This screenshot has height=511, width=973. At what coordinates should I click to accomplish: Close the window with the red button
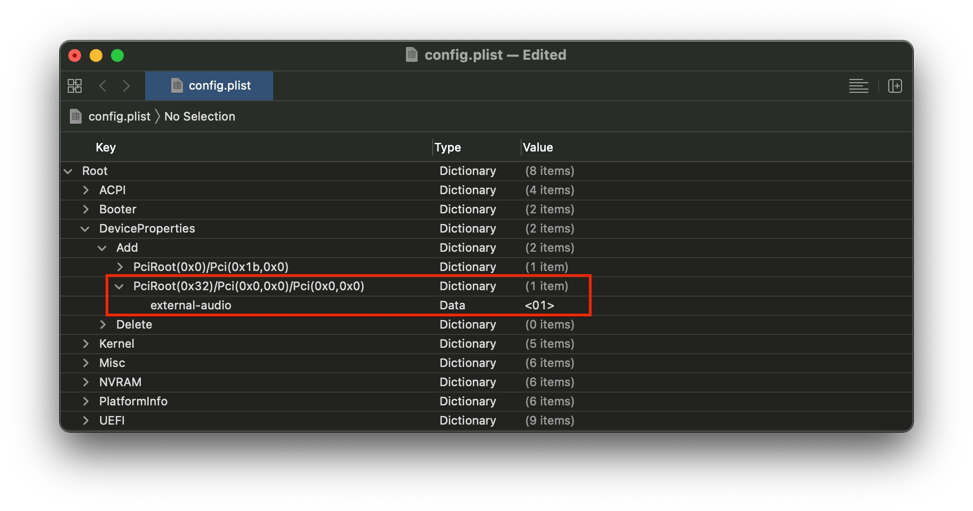(x=75, y=55)
